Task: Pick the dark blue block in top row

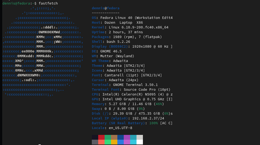Action: point(121,137)
